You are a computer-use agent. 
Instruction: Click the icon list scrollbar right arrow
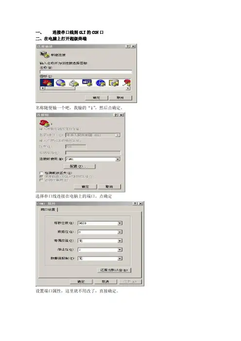[x=128, y=88]
